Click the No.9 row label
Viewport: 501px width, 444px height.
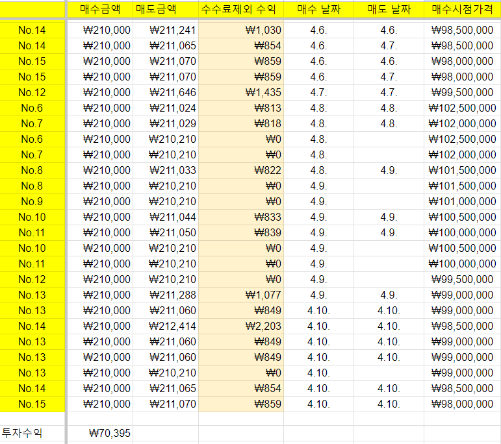[x=32, y=202]
